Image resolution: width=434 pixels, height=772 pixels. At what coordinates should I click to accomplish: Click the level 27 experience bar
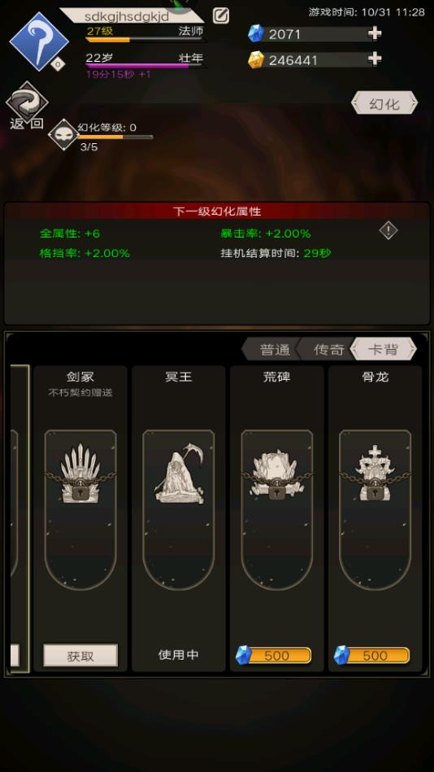point(145,40)
